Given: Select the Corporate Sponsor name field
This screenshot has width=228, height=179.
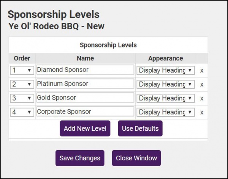Looking at the screenshot, I should click(x=85, y=112).
